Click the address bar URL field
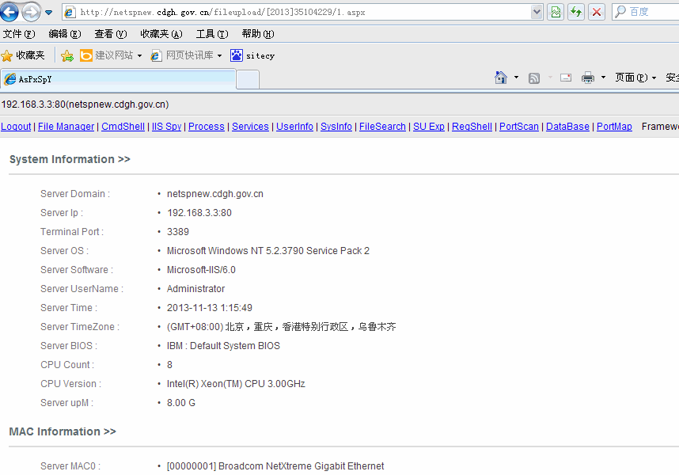The width and height of the screenshot is (679, 475). (296, 12)
